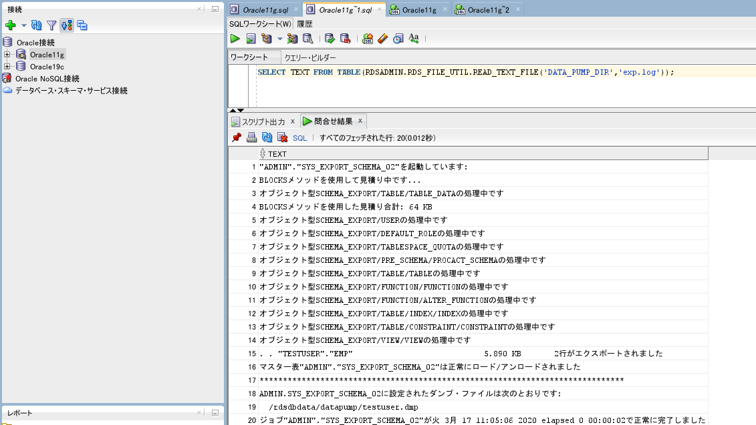Switch to スクリプト出力 tab

click(263, 121)
